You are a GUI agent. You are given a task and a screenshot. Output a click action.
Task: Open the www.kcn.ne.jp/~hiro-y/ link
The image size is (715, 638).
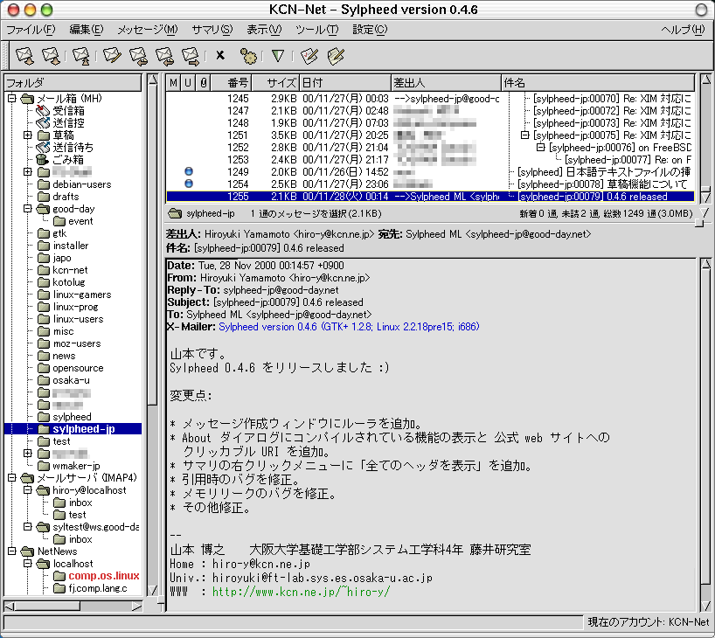(300, 592)
